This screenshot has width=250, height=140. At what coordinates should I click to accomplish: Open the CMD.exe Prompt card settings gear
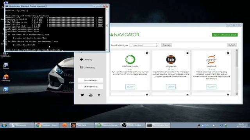147,53
